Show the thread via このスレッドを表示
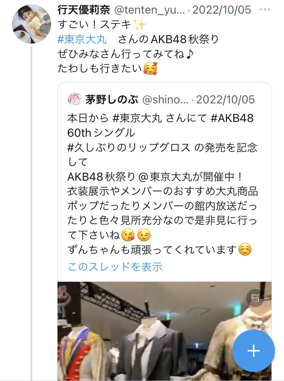The image size is (284, 381). [115, 267]
